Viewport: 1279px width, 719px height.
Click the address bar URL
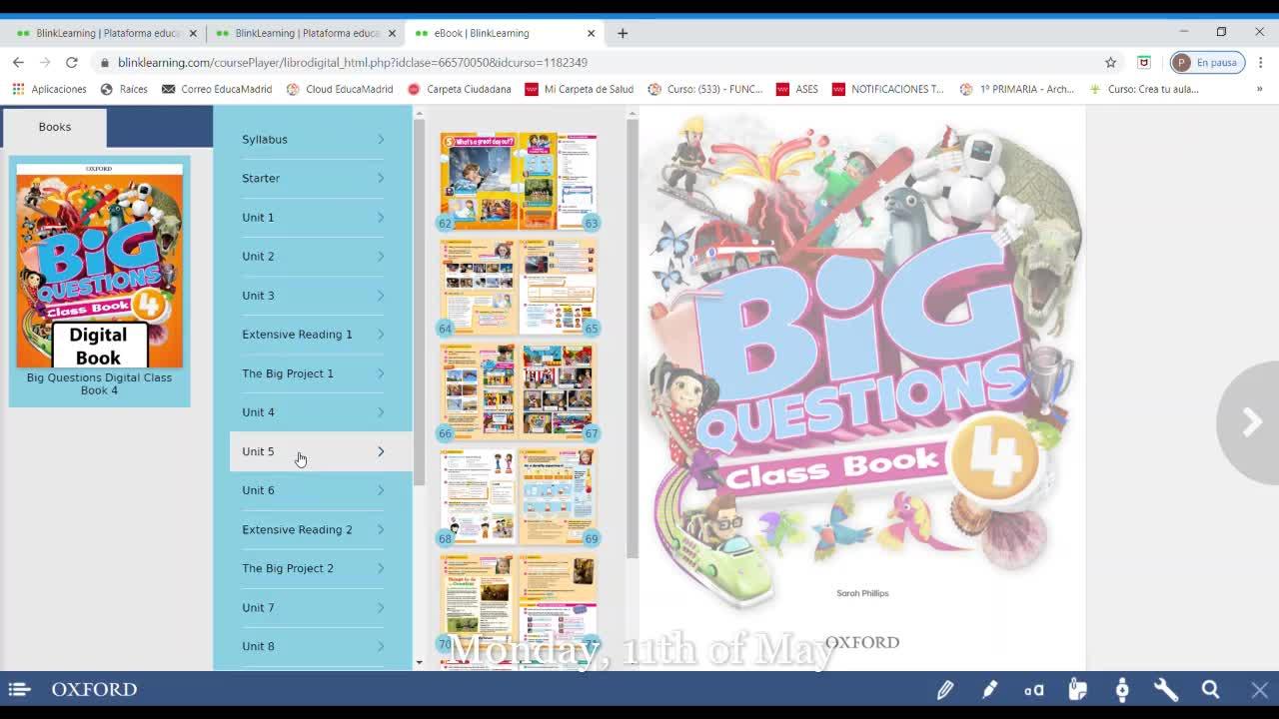point(353,62)
